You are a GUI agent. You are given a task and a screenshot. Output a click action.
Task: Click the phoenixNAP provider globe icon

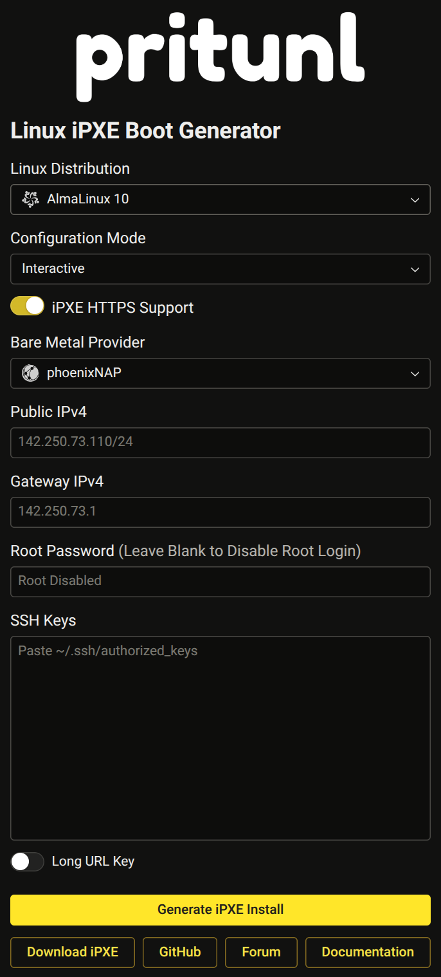point(30,373)
